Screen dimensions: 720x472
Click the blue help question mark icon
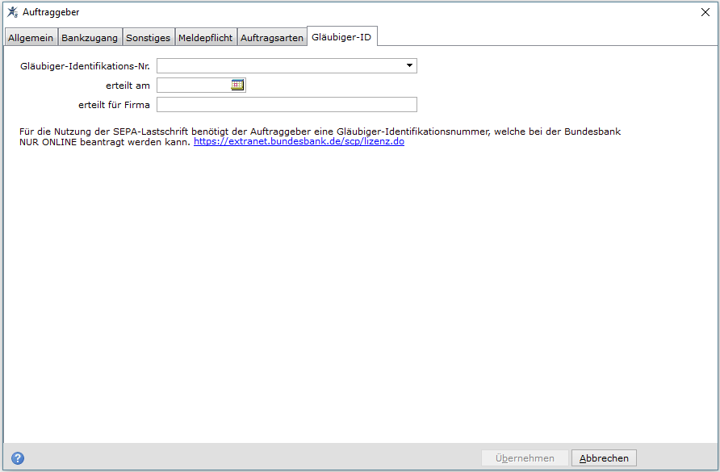click(18, 457)
